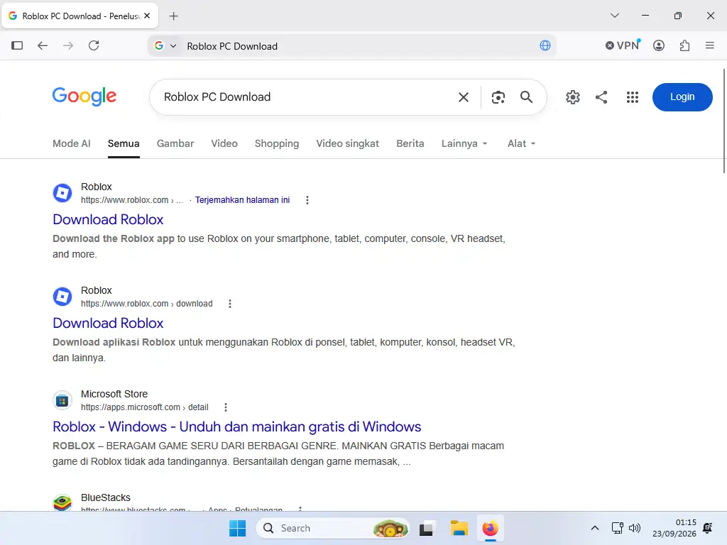Screen dimensions: 727x545
Task: Open Roblox - Windows Microsoft Store link
Action: tap(237, 426)
